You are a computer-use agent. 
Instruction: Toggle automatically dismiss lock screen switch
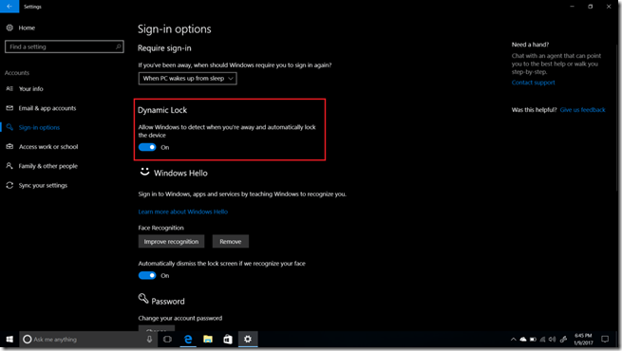pos(147,276)
